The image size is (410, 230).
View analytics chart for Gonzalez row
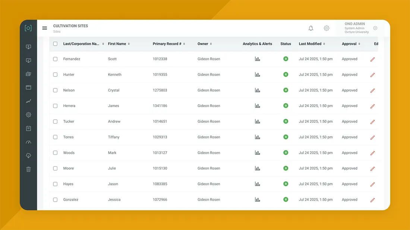click(257, 200)
